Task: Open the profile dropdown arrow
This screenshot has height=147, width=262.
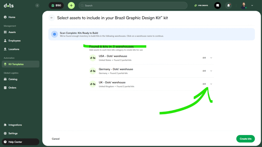Action: (x=252, y=5)
